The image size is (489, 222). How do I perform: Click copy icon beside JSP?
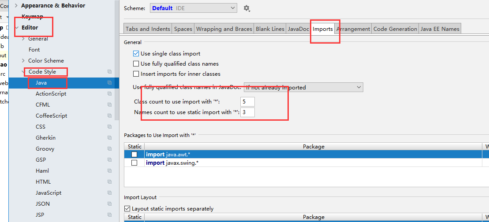pos(109,215)
